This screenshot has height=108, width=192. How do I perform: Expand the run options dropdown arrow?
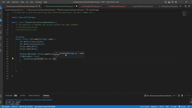tap(183, 6)
